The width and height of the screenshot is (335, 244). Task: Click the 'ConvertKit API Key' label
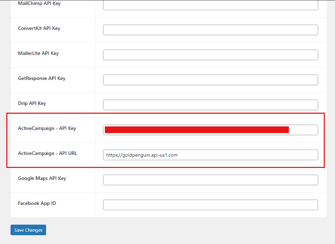(x=39, y=28)
